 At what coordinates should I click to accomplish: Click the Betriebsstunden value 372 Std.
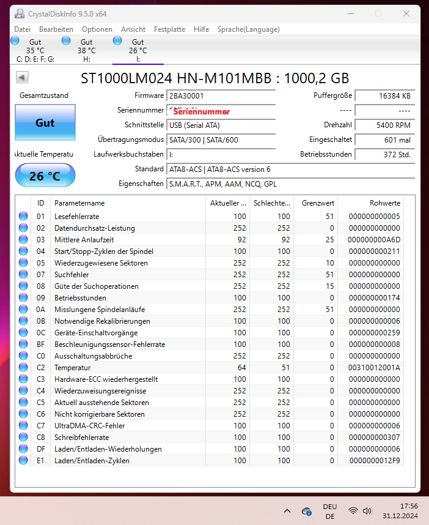coord(385,155)
